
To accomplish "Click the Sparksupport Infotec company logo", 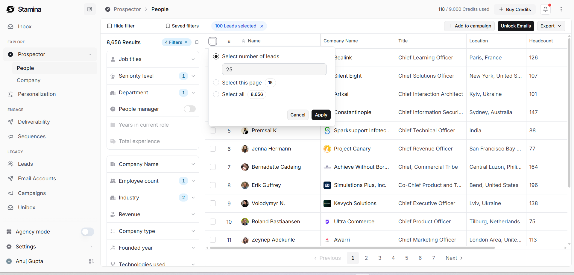I will [x=327, y=130].
